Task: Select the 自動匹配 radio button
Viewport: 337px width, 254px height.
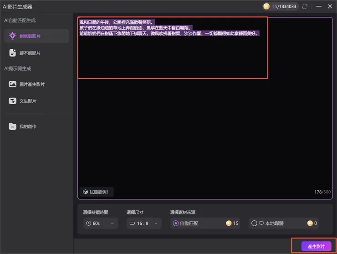Action: [176, 223]
